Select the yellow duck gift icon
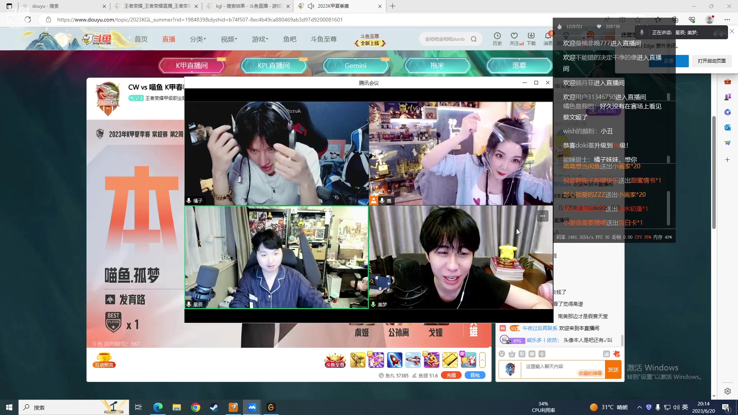 click(x=431, y=360)
